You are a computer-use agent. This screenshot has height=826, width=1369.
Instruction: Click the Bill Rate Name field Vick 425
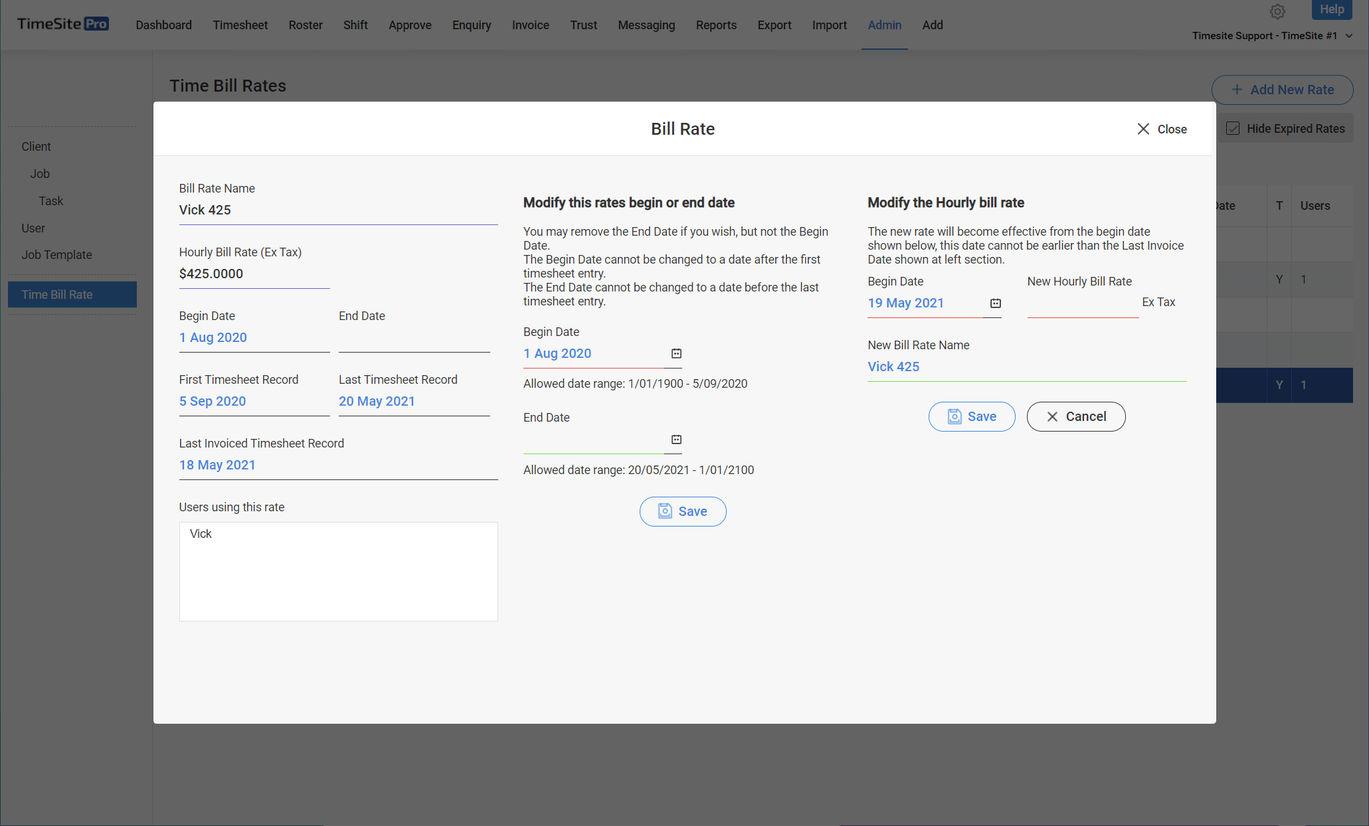pos(338,210)
